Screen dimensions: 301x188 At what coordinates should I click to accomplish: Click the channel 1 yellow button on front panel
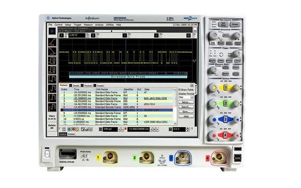tap(225, 88)
